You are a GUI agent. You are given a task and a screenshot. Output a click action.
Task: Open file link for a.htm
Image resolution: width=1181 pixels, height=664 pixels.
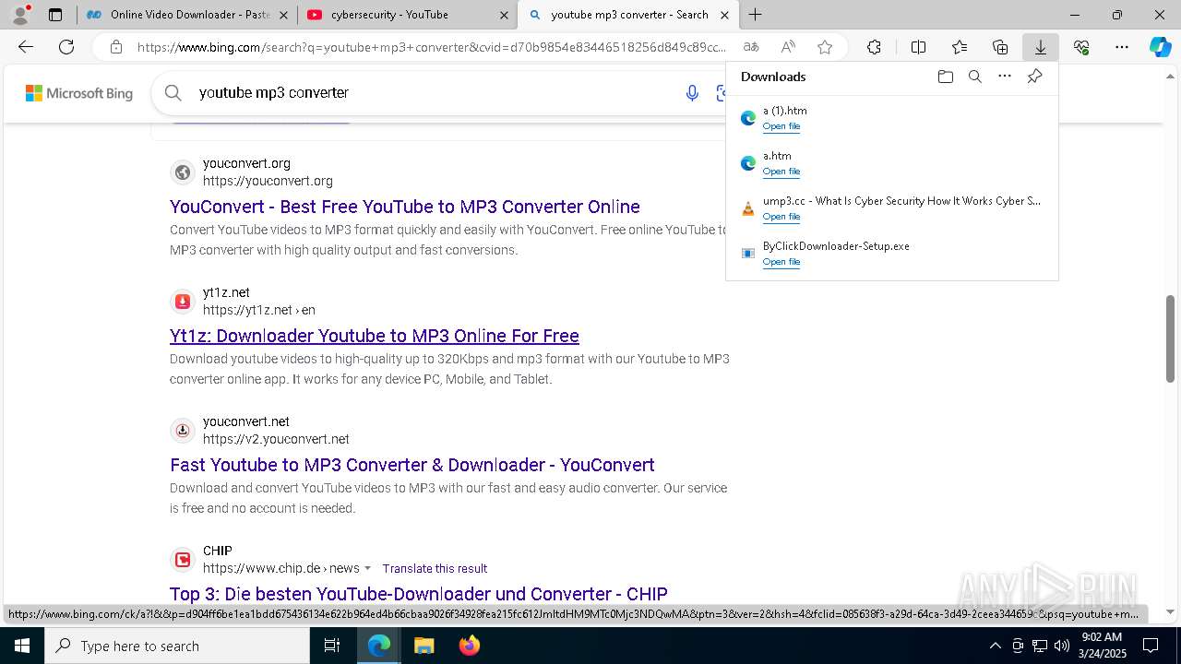click(781, 172)
